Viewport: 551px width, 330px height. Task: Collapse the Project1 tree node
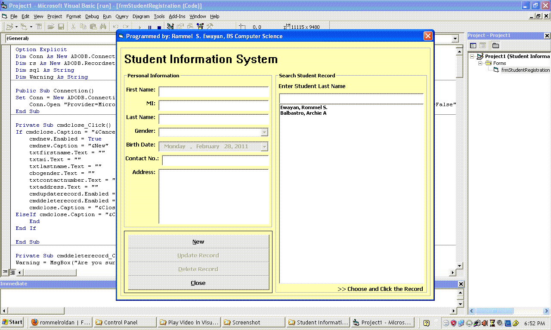pos(472,56)
